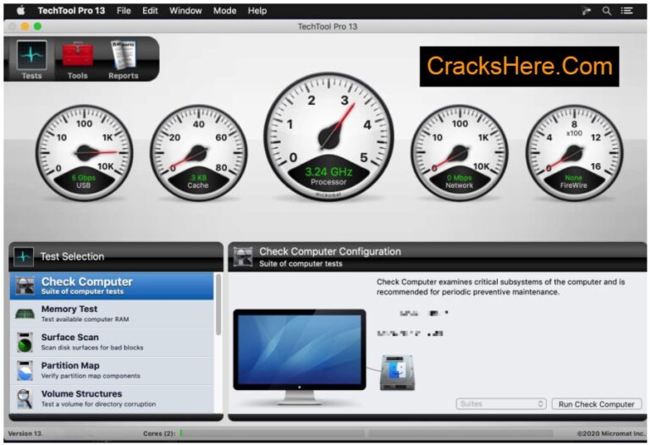Click the Volume Structures magnifier icon
This screenshot has height=445, width=650.
(25, 398)
